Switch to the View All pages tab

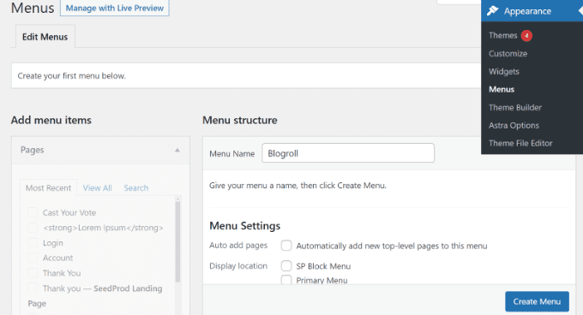tap(98, 187)
